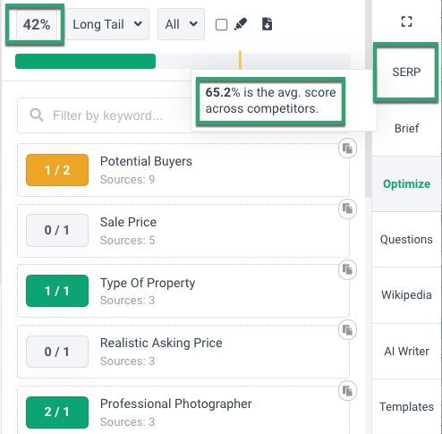This screenshot has height=434, width=442.
Task: Copy the Sale Price keyword
Action: [x=347, y=208]
